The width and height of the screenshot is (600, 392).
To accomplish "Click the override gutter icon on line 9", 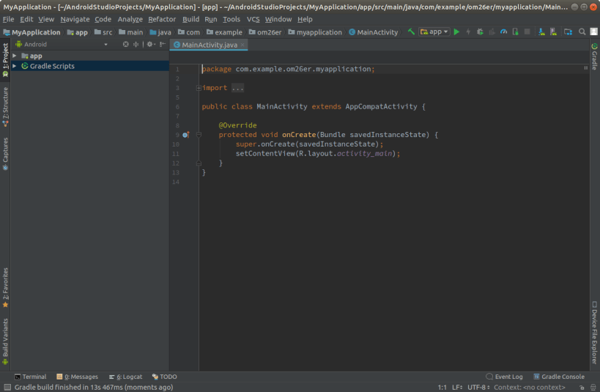I will click(185, 135).
